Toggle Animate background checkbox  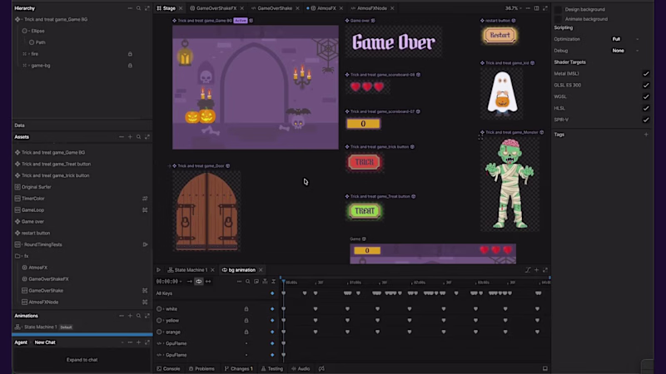tap(558, 19)
